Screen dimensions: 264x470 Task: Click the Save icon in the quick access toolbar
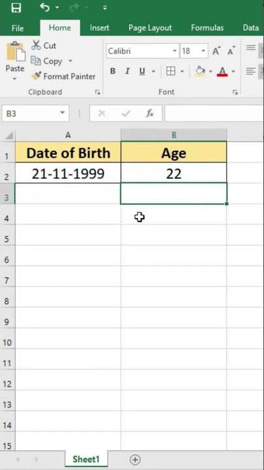coord(16,8)
